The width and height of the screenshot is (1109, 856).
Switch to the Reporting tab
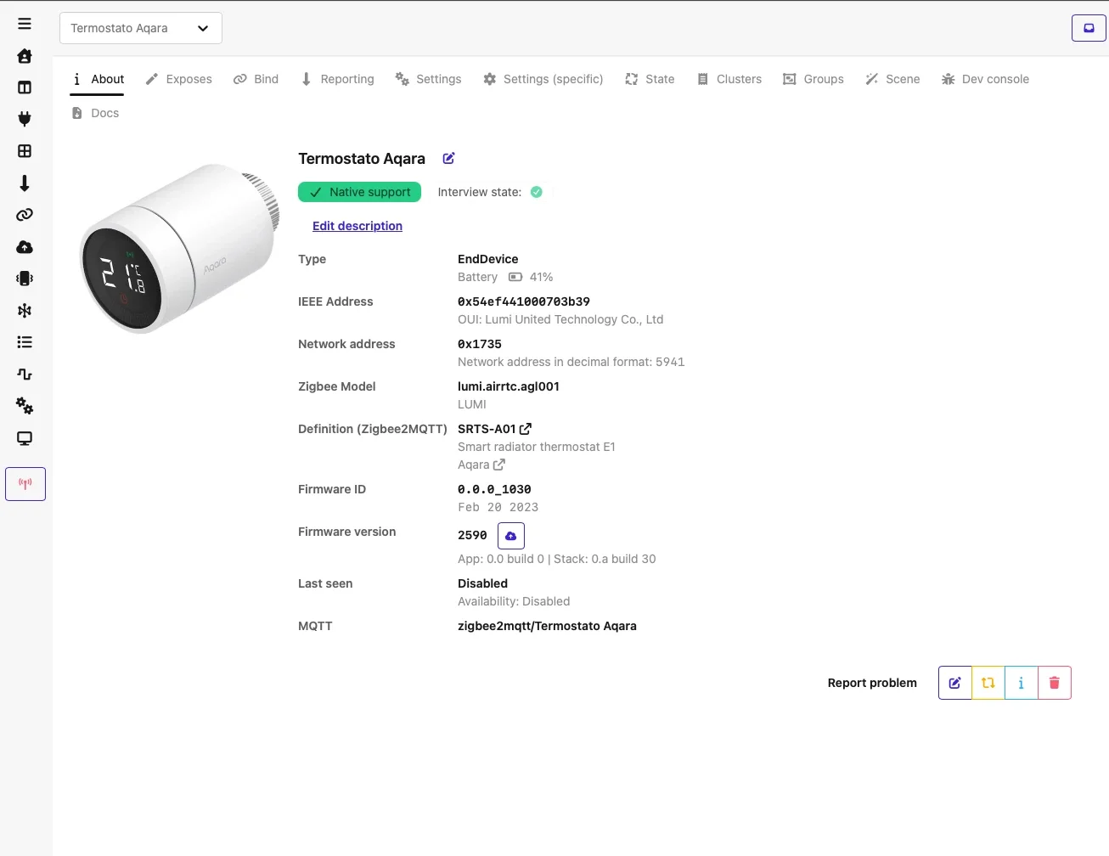tap(337, 79)
